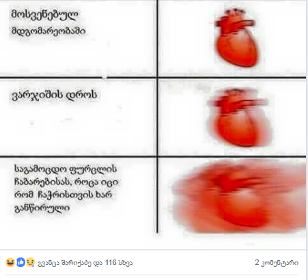This screenshot has height=280, width=308.
Task: Open reactions list via გვანცა შარიქაძე და 116 სხვა
Action: [x=85, y=263]
